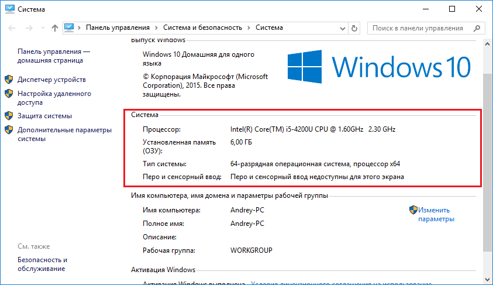Screen dimensions: 493x285
Task: Open 'Настройка удаленного доступа' link
Action: pos(54,98)
